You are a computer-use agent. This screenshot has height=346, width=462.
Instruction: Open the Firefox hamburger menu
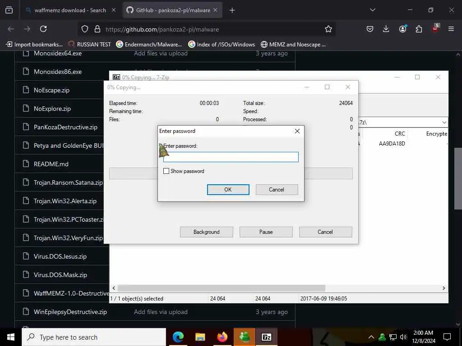click(x=451, y=29)
